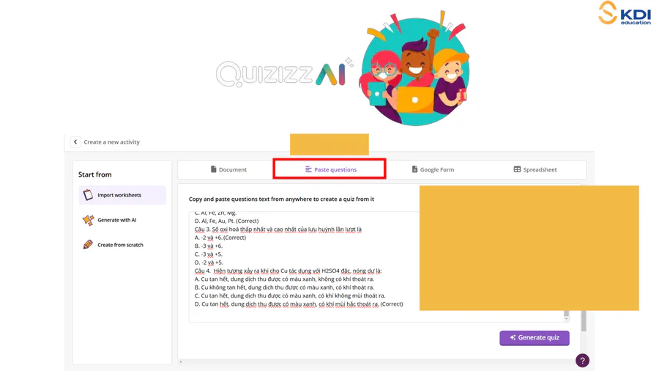The height and width of the screenshot is (371, 659).
Task: Open the Document tab
Action: tap(228, 169)
